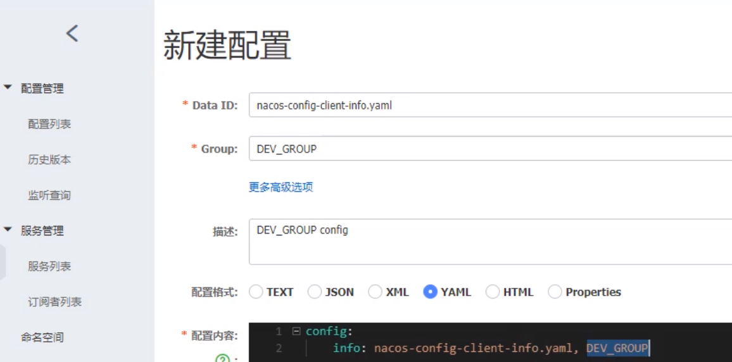Click the 新建配置 page heading

[227, 46]
